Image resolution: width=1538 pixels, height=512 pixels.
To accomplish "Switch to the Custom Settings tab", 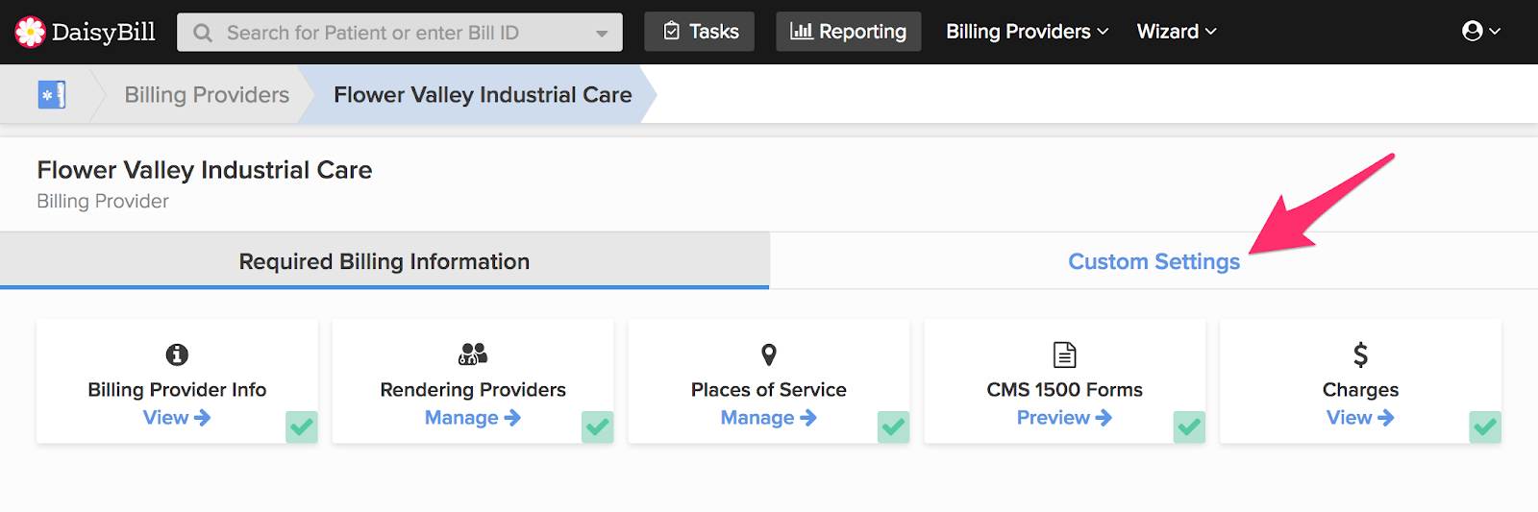I will [x=1153, y=261].
